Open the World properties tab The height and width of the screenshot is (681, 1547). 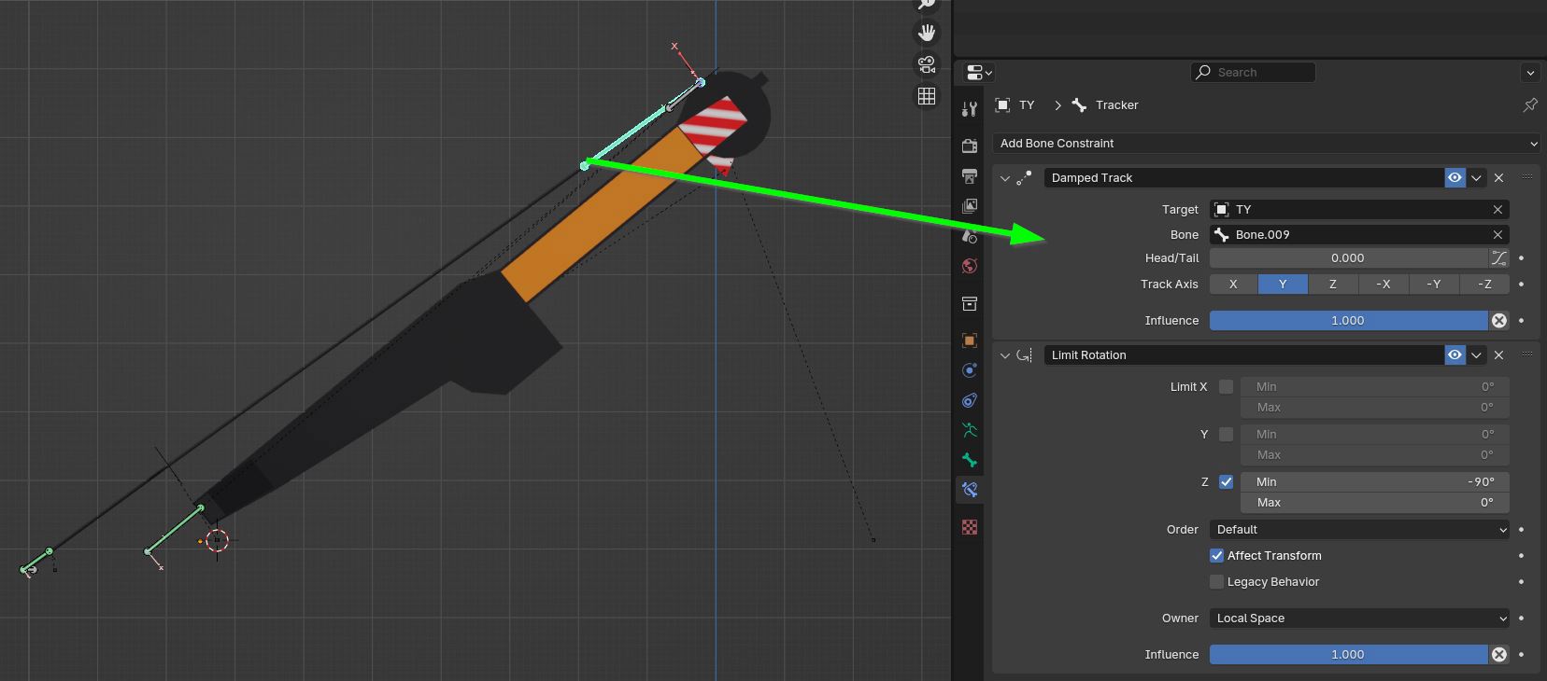pyautogui.click(x=970, y=266)
